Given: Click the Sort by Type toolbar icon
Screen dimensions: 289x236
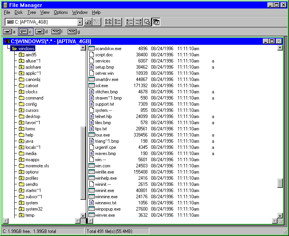Looking at the screenshot, I should [138, 22].
